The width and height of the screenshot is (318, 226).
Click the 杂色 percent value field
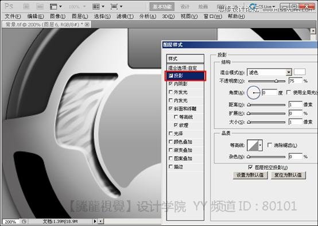pyautogui.click(x=295, y=157)
